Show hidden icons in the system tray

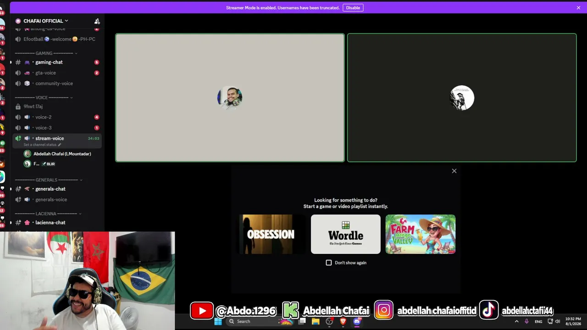click(516, 321)
